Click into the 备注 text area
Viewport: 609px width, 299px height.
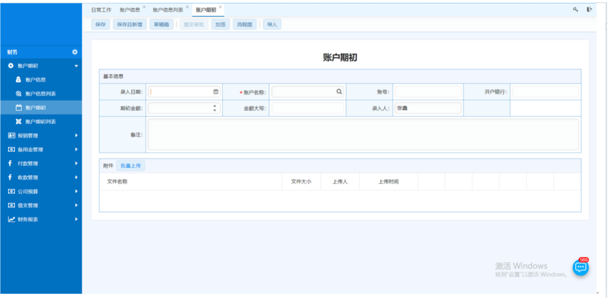363,135
